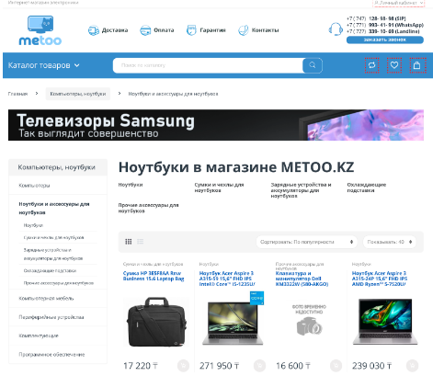This screenshot has height=387, width=433.
Task: Switch to list view icon
Action: tap(141, 242)
